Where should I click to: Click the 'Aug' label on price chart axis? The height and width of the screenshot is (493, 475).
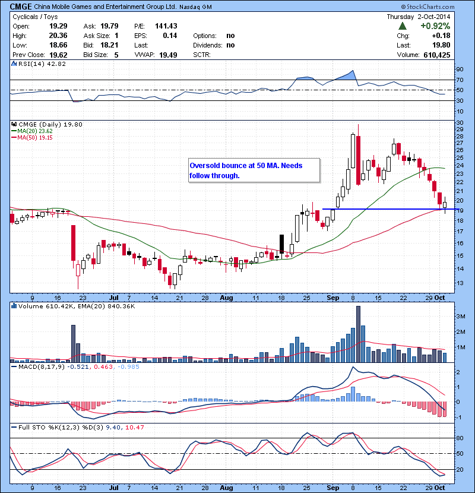click(x=226, y=298)
